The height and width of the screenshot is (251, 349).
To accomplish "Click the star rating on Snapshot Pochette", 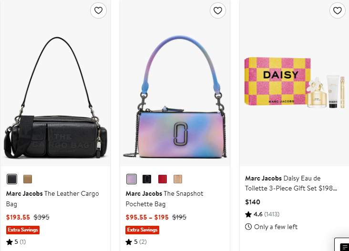I will [x=129, y=242].
